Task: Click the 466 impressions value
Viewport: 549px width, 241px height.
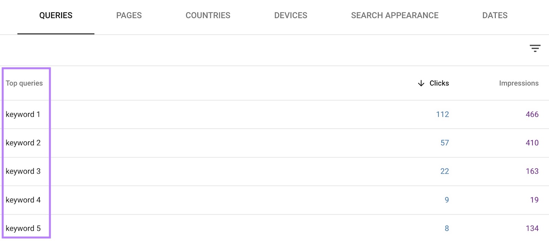Action: pos(532,114)
